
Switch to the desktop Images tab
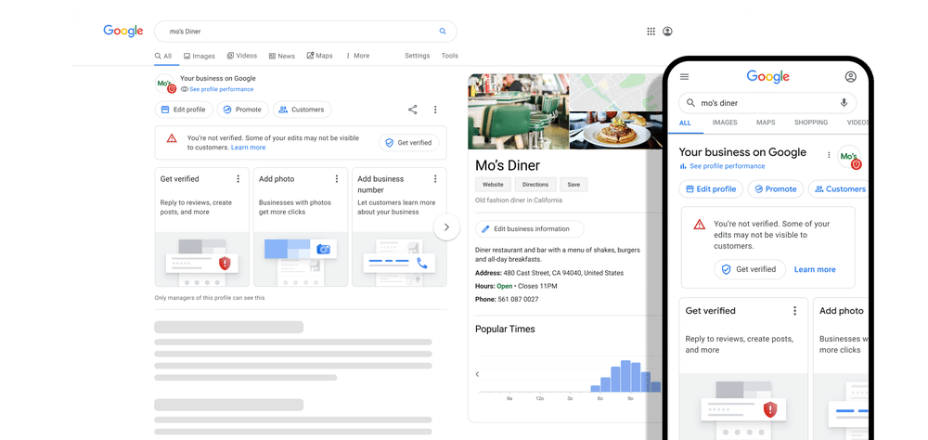point(199,56)
